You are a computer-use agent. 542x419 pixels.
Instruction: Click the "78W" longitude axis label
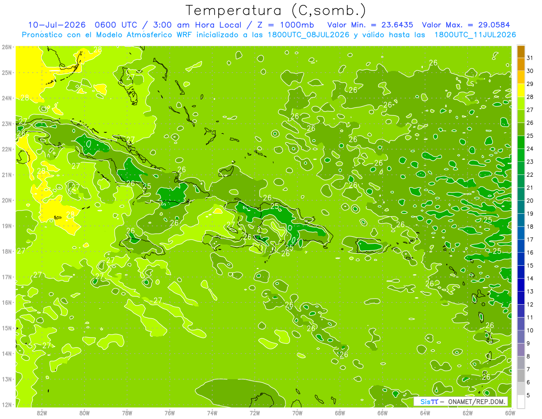tap(127, 413)
